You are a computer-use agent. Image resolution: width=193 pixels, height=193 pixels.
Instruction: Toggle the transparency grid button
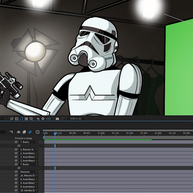coord(16,119)
